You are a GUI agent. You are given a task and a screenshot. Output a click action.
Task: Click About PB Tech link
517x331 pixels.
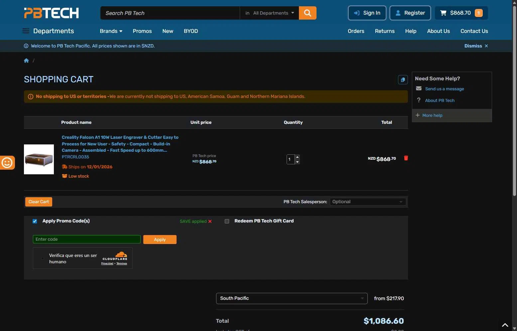click(440, 100)
